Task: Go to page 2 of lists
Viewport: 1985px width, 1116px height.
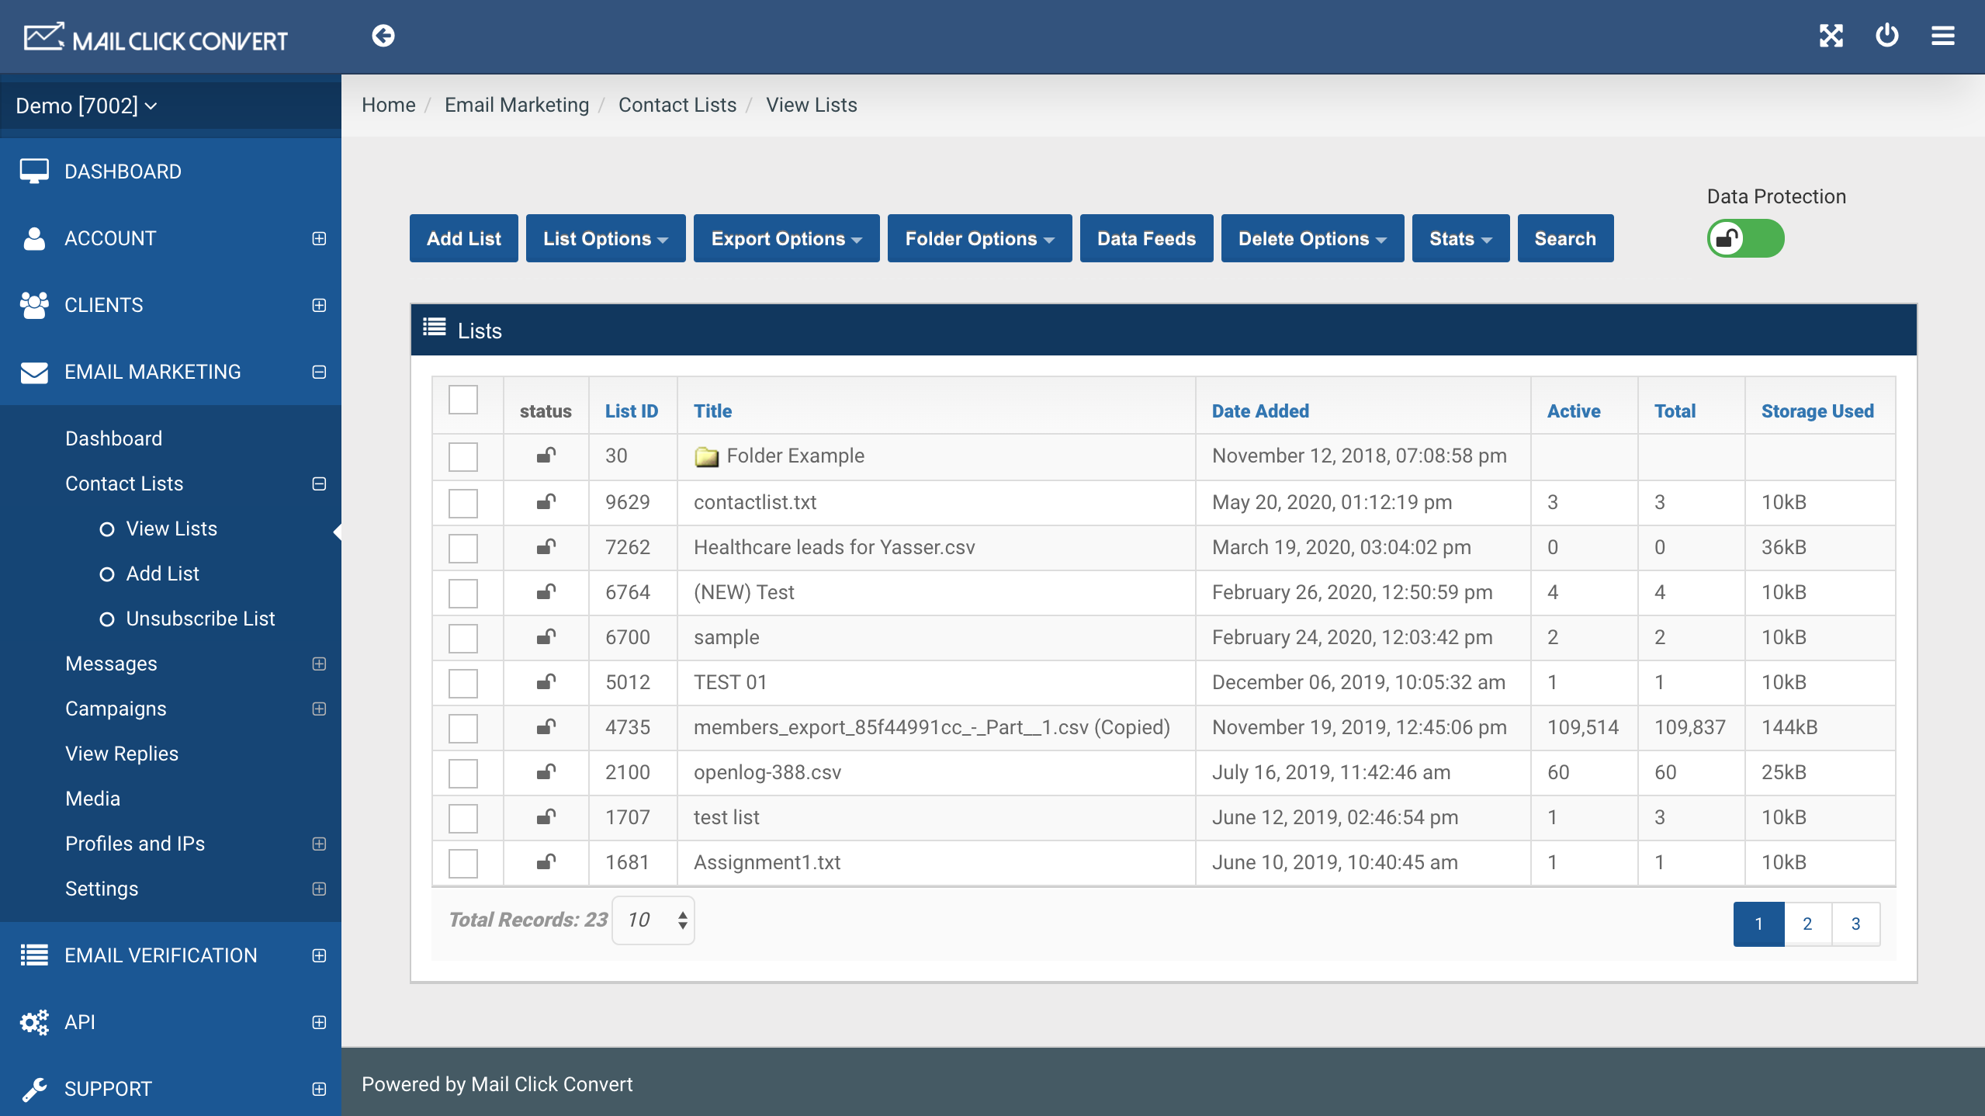Action: click(x=1807, y=924)
